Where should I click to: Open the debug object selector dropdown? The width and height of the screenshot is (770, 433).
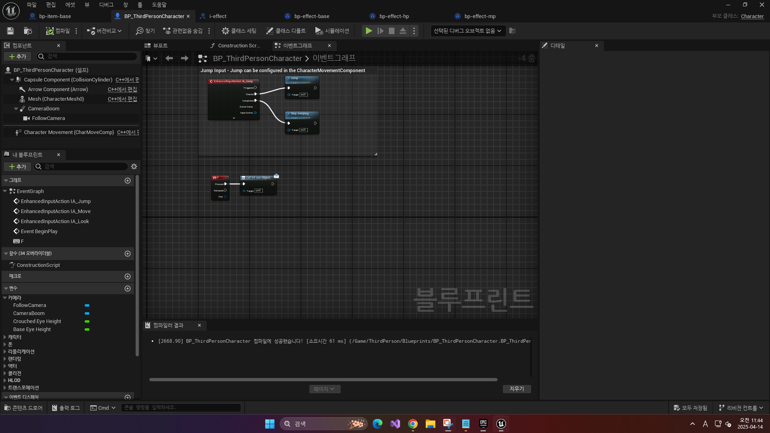click(467, 31)
